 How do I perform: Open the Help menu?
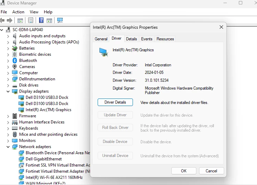pyautogui.click(x=48, y=12)
